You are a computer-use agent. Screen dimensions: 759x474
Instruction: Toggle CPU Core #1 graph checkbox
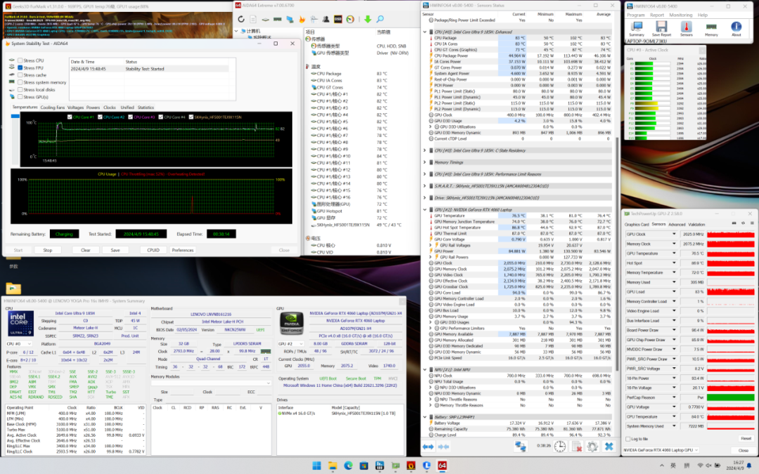70,117
